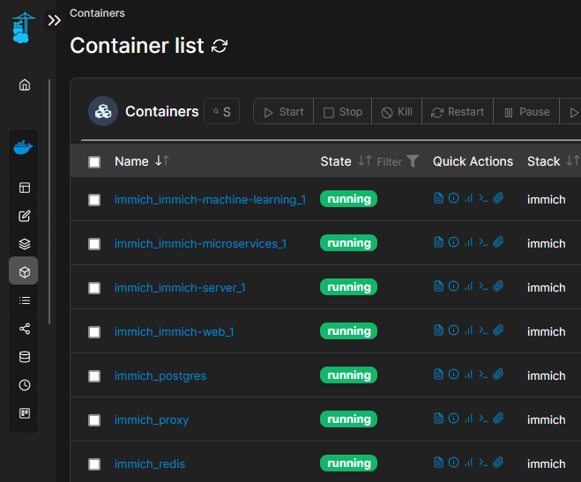Viewport: 581px width, 482px height.
Task: Select immich_immich-microservices_1 checkbox
Action: 94,244
